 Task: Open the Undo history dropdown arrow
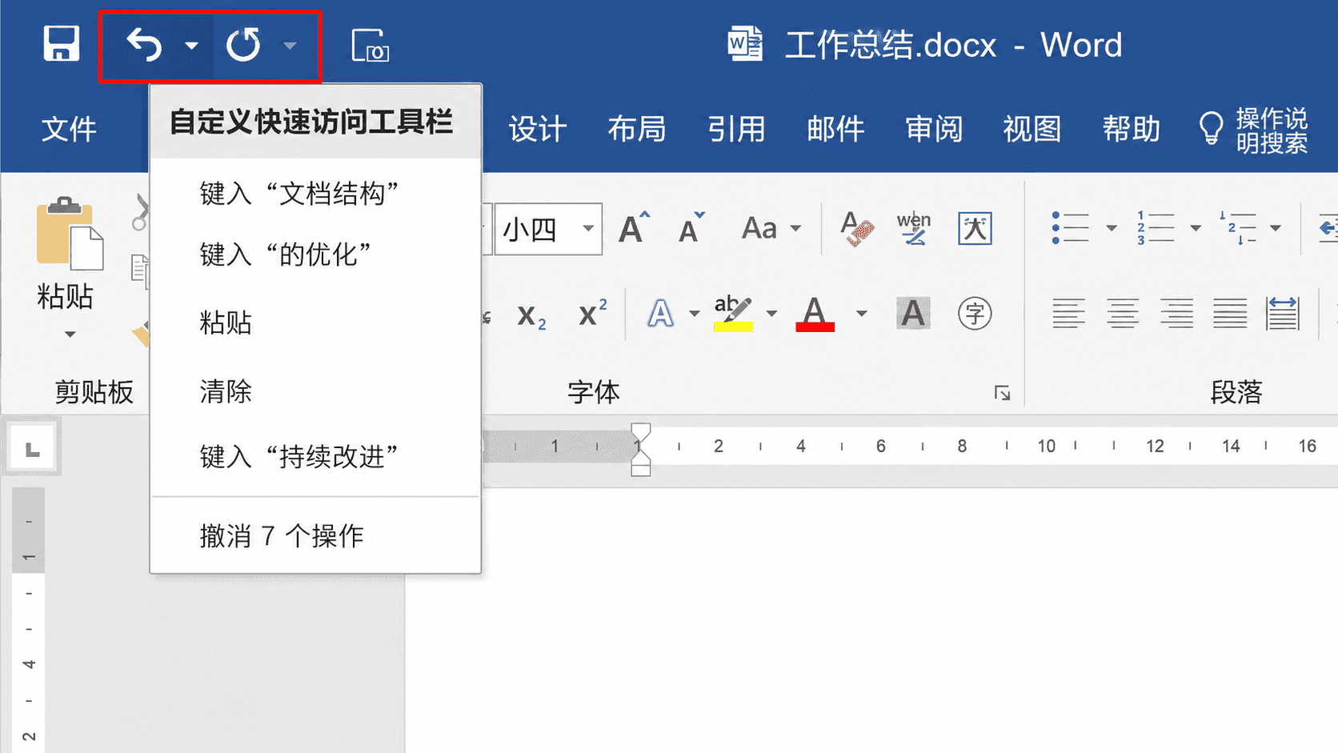[x=191, y=46]
